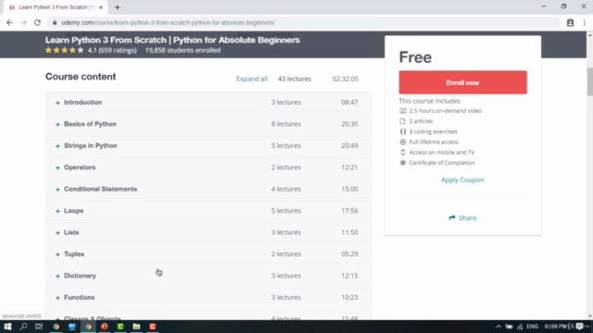Click the on-demand video icon
593x333 pixels.
click(403, 111)
